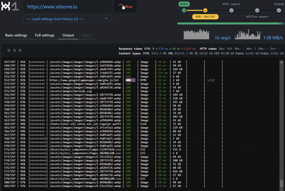
Task: Click the 97%: 581/597 progress badge
Action: click(205, 17)
